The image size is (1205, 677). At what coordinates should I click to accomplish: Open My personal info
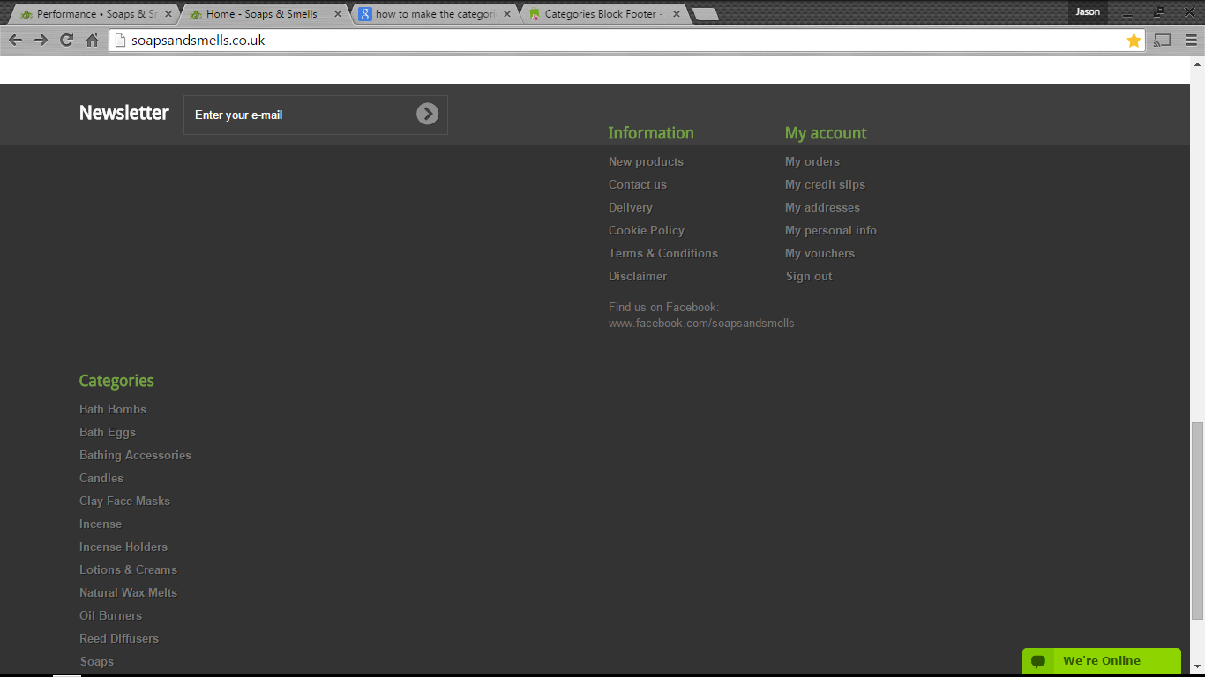coord(831,230)
